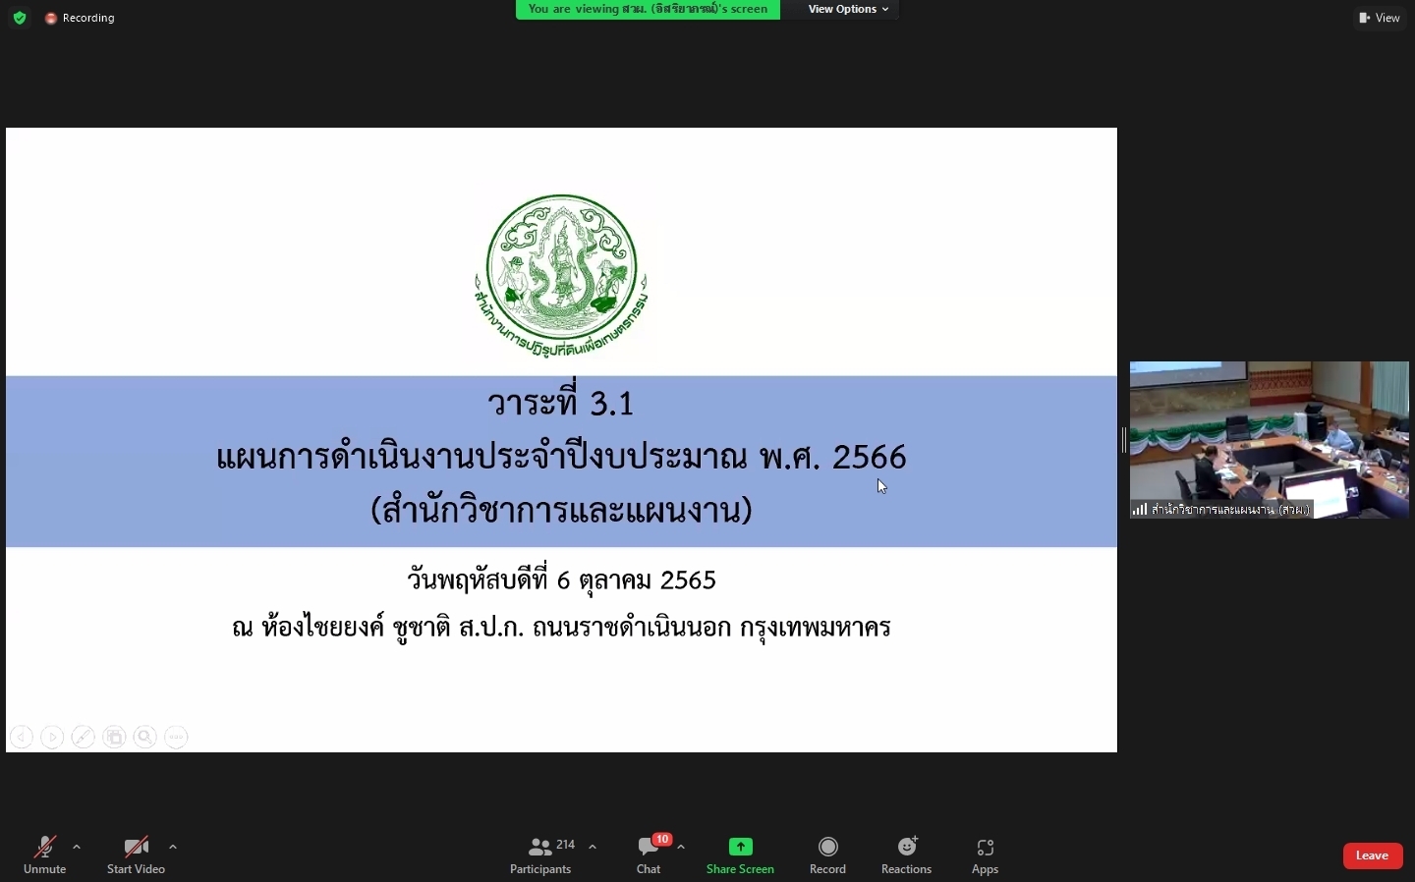The width and height of the screenshot is (1415, 882).
Task: Click the round green logo on slide
Action: click(x=562, y=276)
